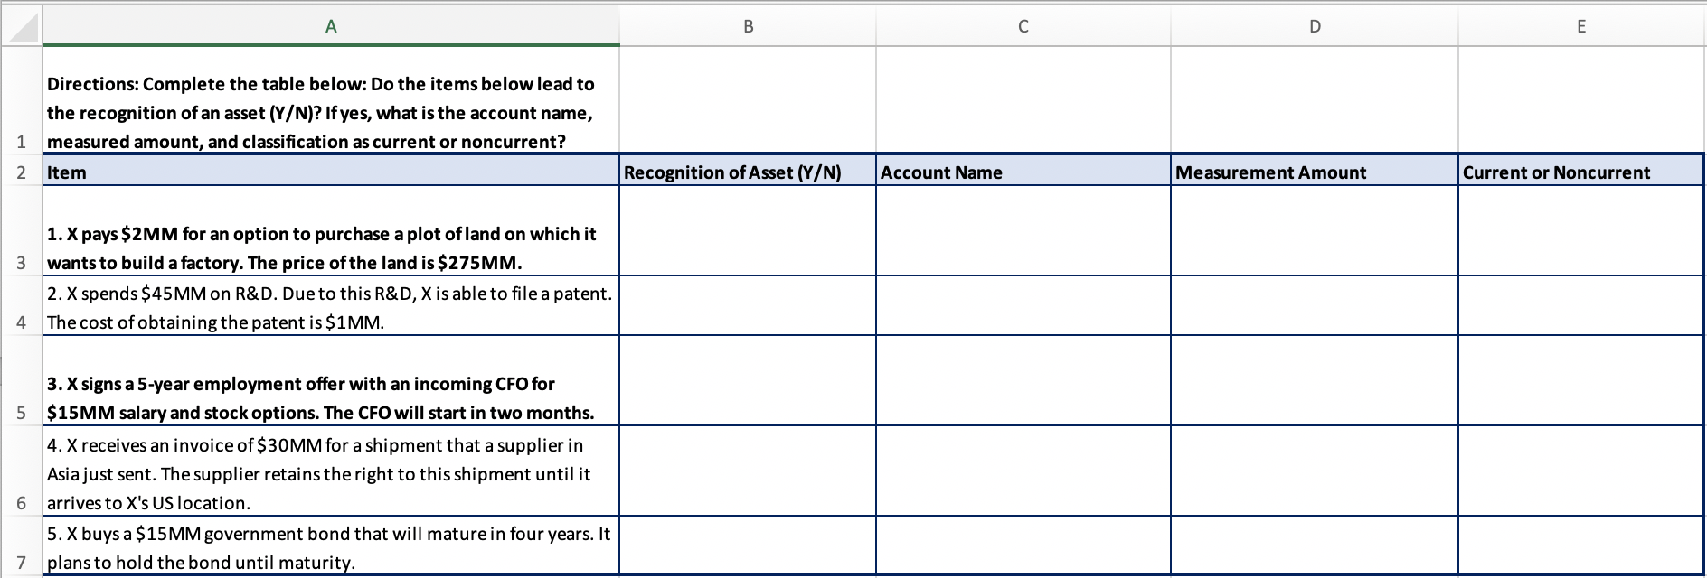Image resolution: width=1707 pixels, height=578 pixels.
Task: Click Current or Noncurrent cell for item 3
Action: tap(1581, 380)
